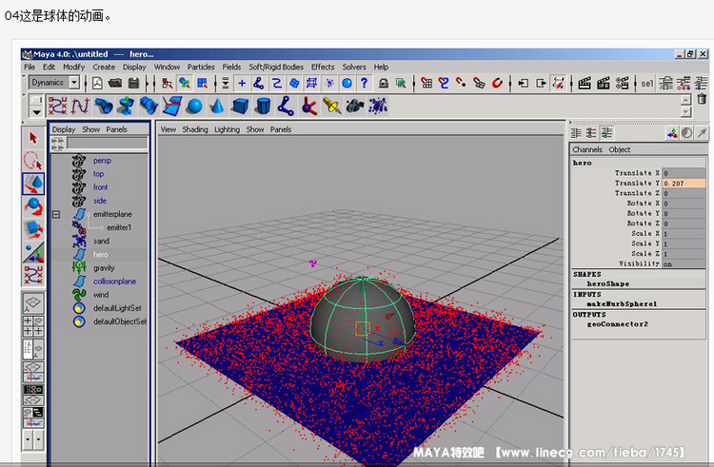Open Render Globals settings icon
Screen dimensions: 714x467
622,83
